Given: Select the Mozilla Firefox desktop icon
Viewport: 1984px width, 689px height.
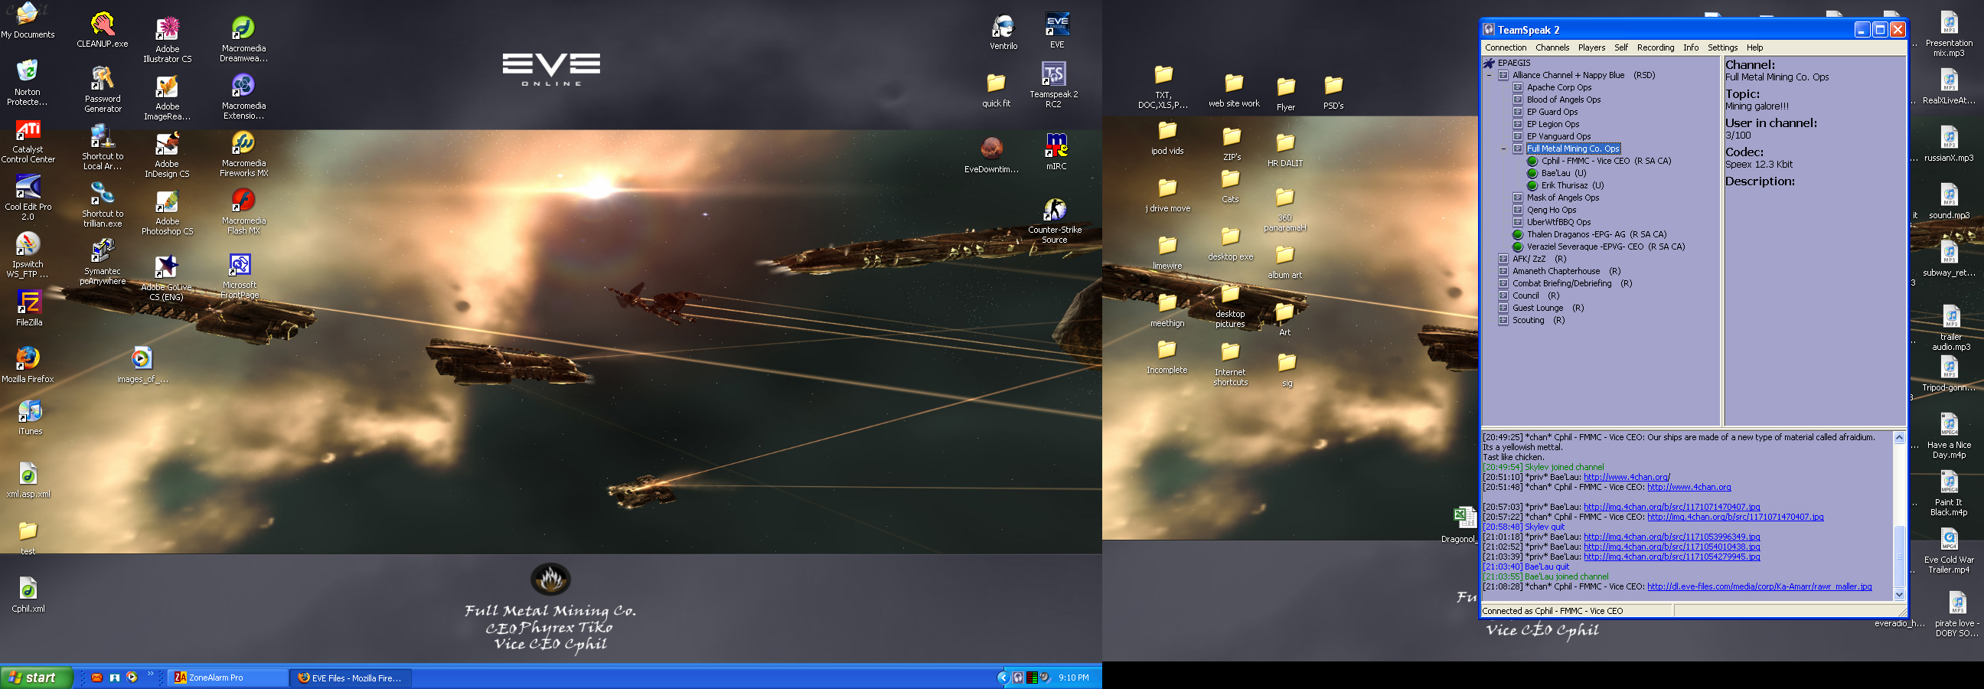Looking at the screenshot, I should (28, 364).
